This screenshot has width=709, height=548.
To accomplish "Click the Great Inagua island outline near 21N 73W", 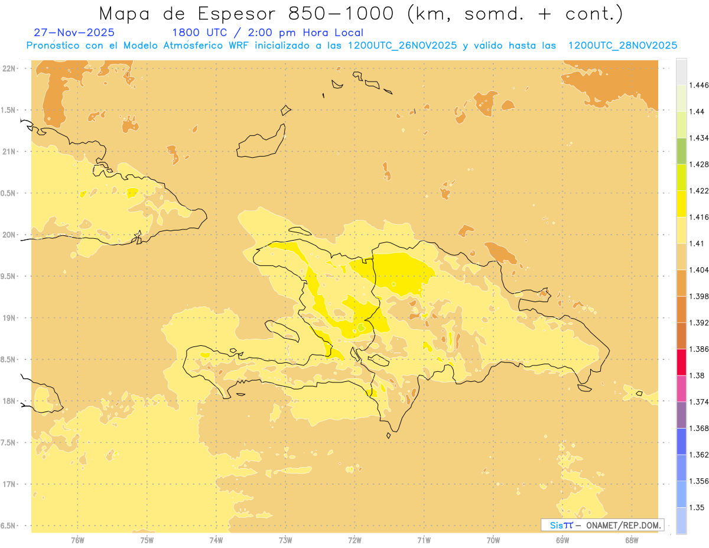I will point(261,142).
